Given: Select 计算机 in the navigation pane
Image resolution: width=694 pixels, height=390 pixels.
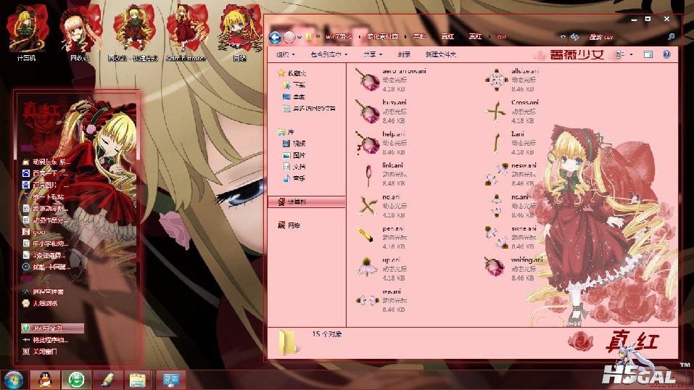Looking at the screenshot, I should pos(306,202).
